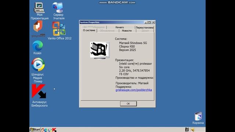This screenshot has width=235, height=132.
Task: Open the grishasupe.com/podderzhka link
Action: click(x=134, y=90)
